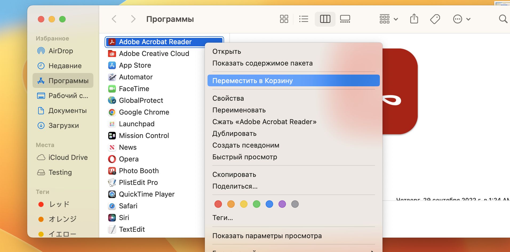
Task: Apply the yellow tag color dot
Action: [x=244, y=204]
